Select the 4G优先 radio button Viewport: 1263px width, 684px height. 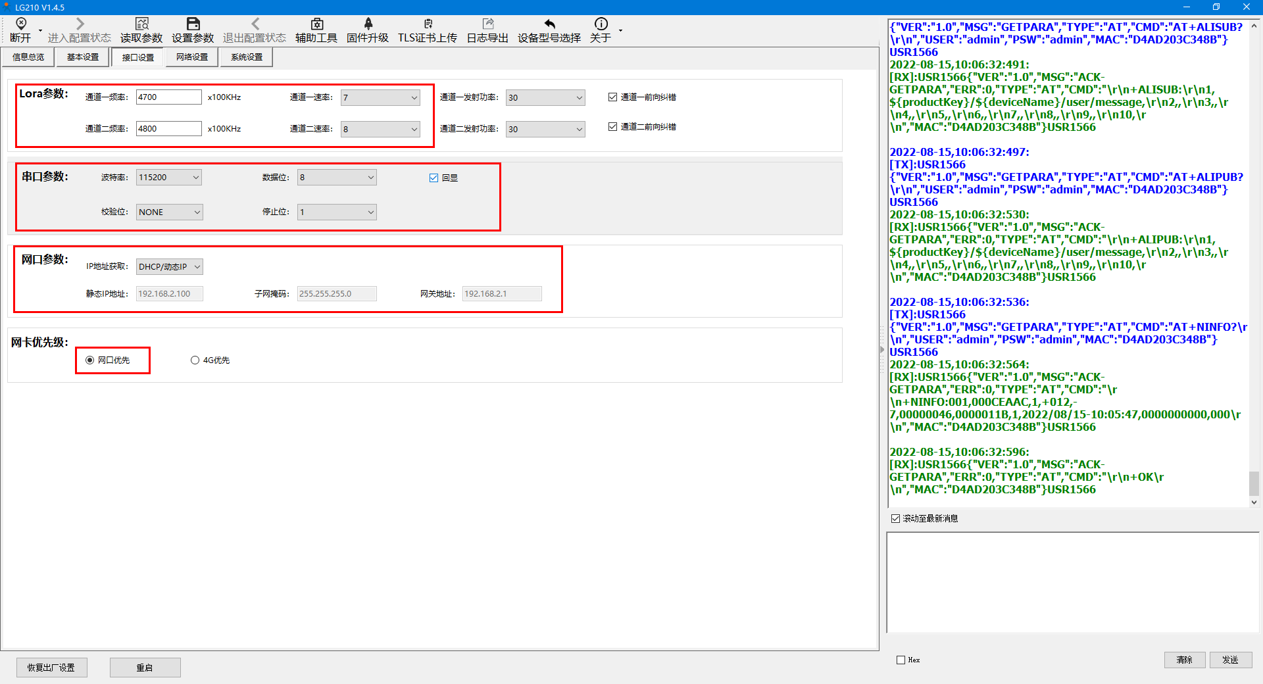(195, 360)
